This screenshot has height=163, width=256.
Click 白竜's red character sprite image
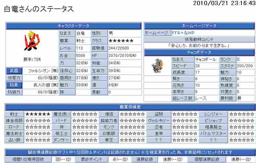click(x=32, y=41)
